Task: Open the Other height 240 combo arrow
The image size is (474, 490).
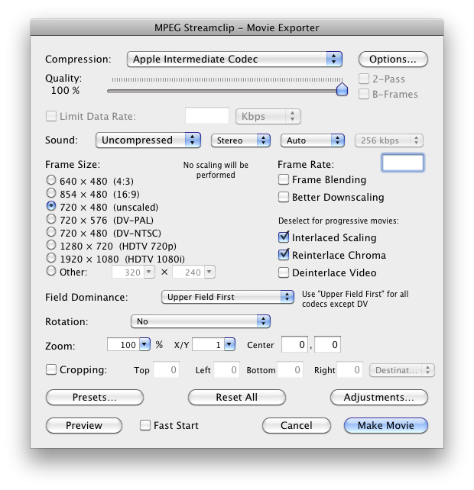Action: [x=209, y=272]
